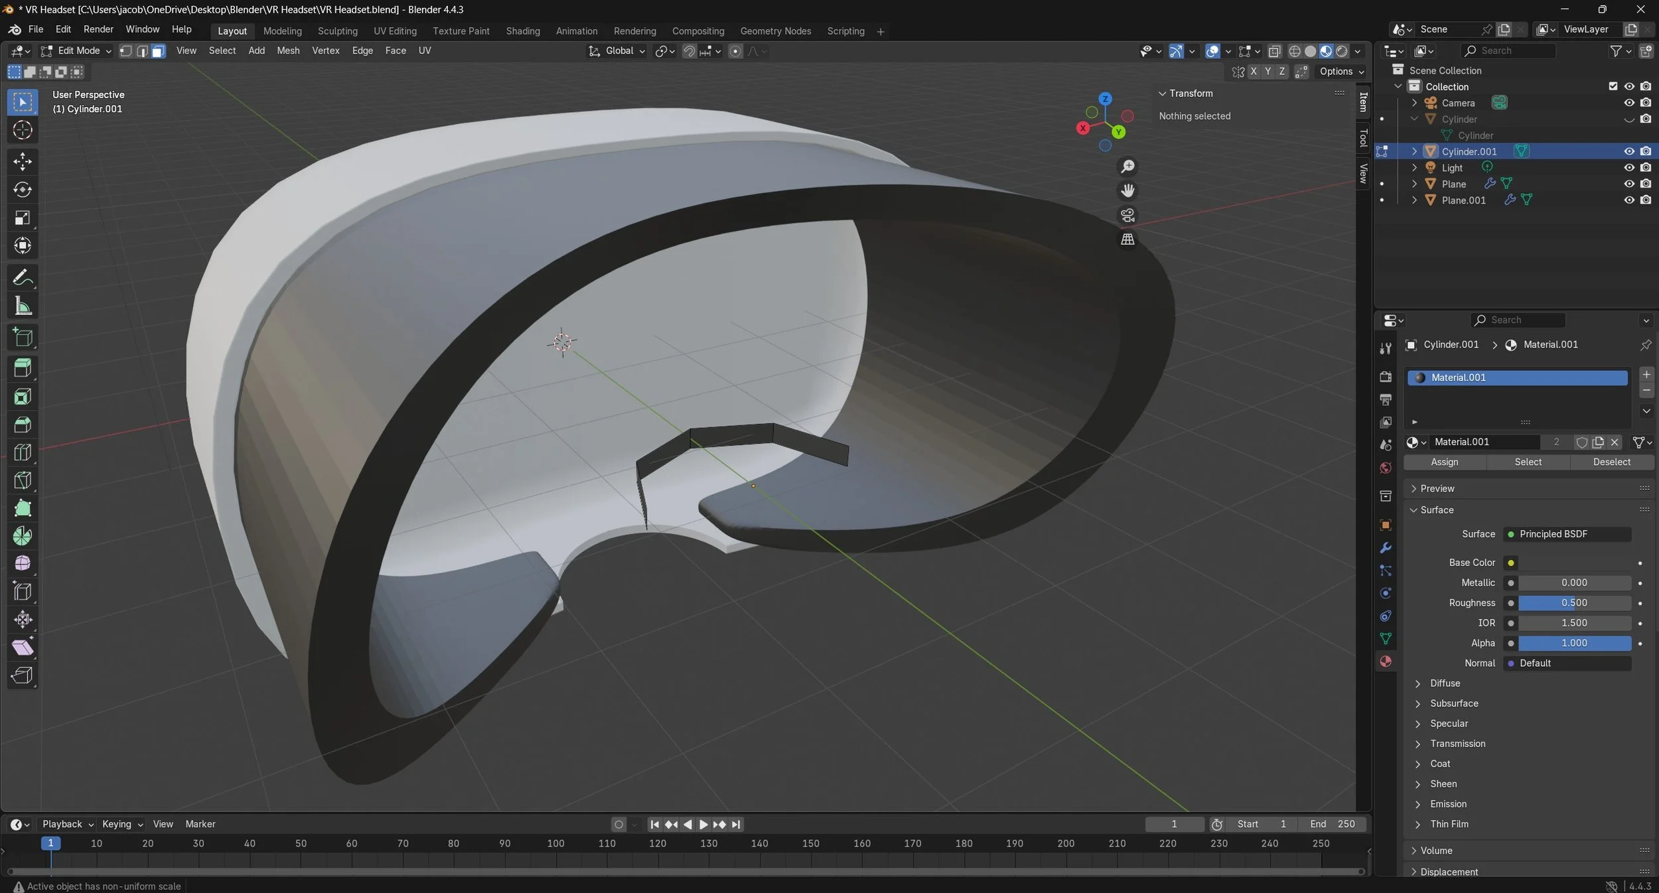Expand the Transmission panel
1659x893 pixels.
pos(1457,744)
